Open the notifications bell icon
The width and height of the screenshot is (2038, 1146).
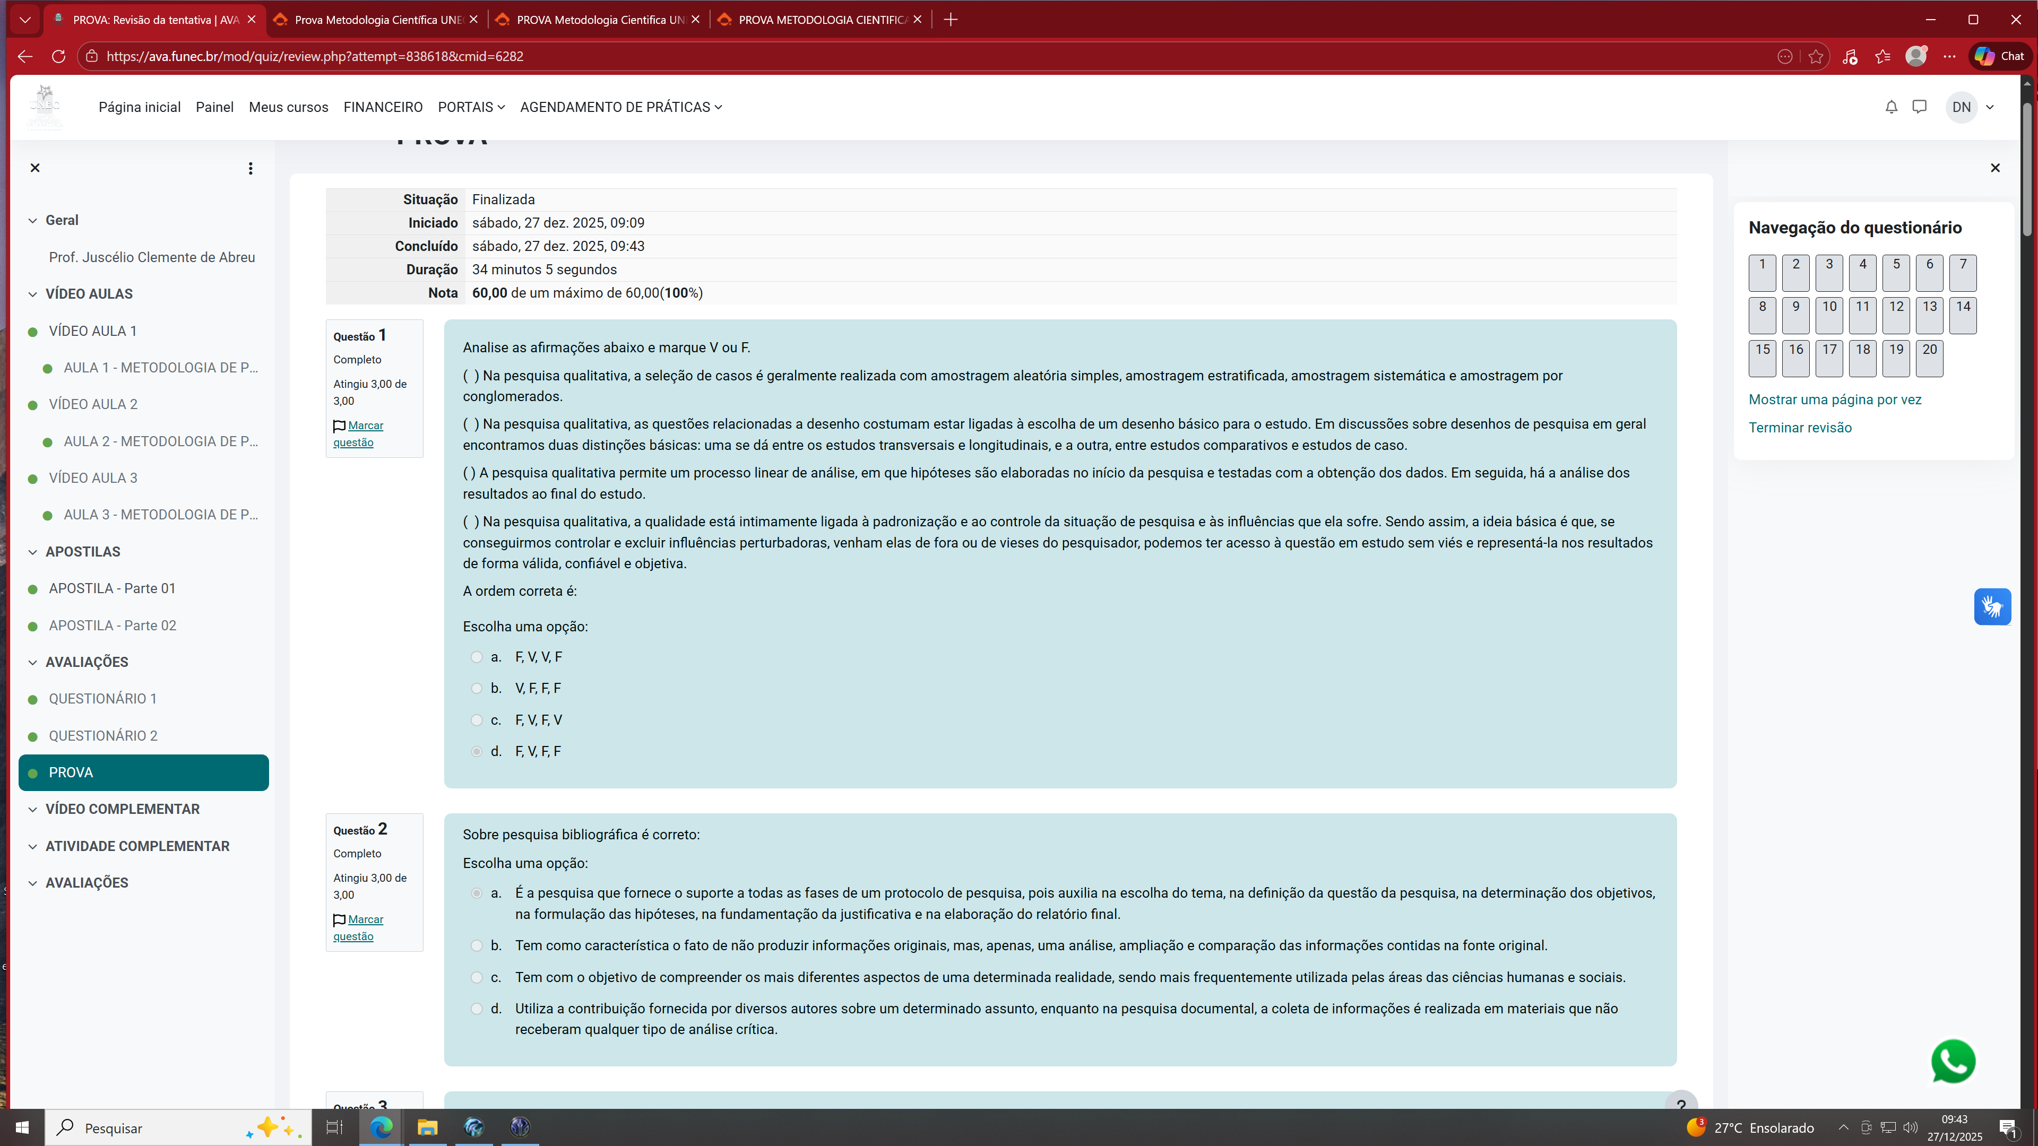click(x=1891, y=107)
